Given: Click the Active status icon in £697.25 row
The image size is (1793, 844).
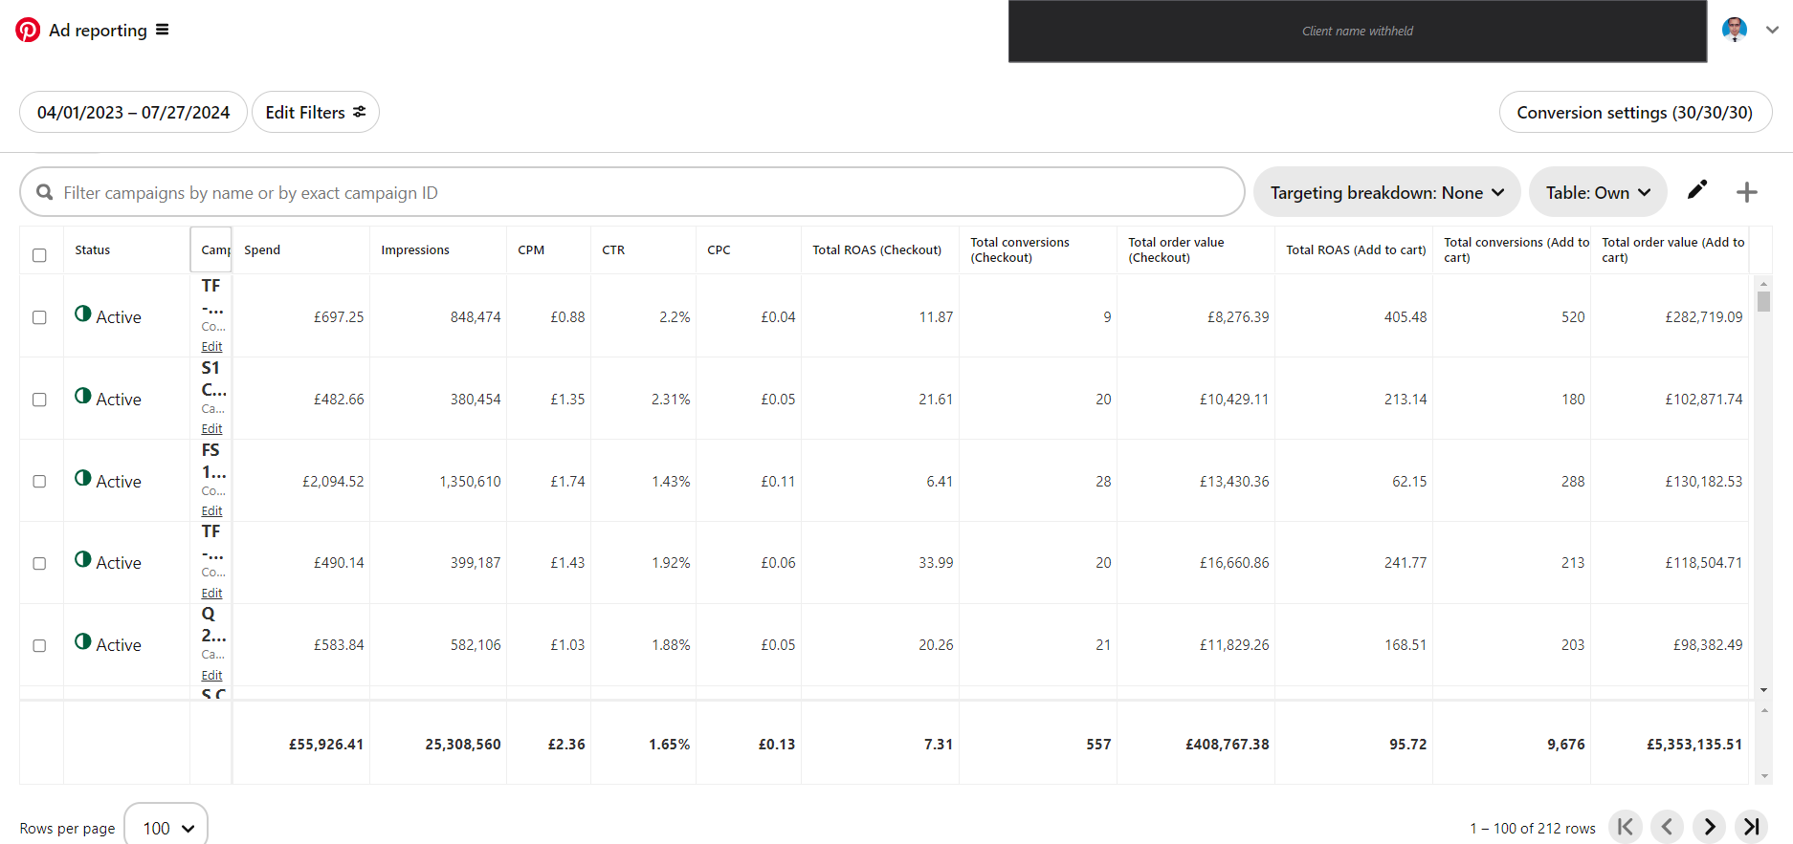Looking at the screenshot, I should click(83, 314).
